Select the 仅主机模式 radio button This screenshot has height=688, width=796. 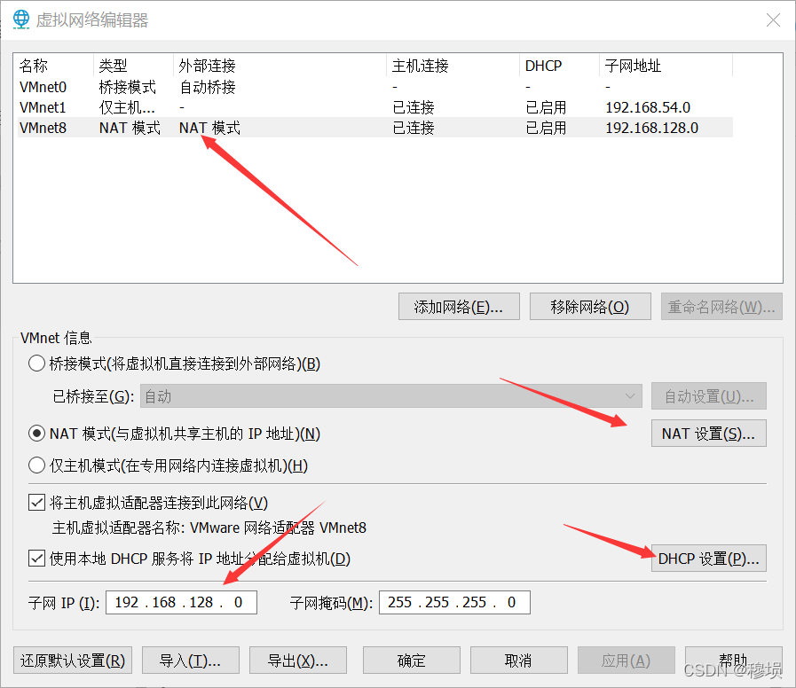point(36,465)
